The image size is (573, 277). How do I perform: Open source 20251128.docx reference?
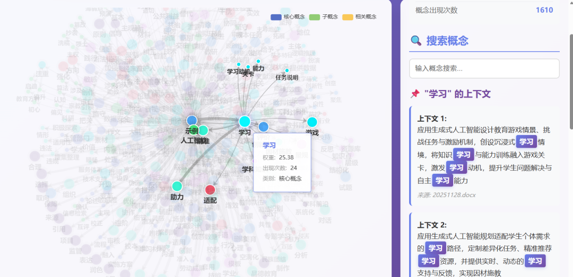[x=446, y=194]
